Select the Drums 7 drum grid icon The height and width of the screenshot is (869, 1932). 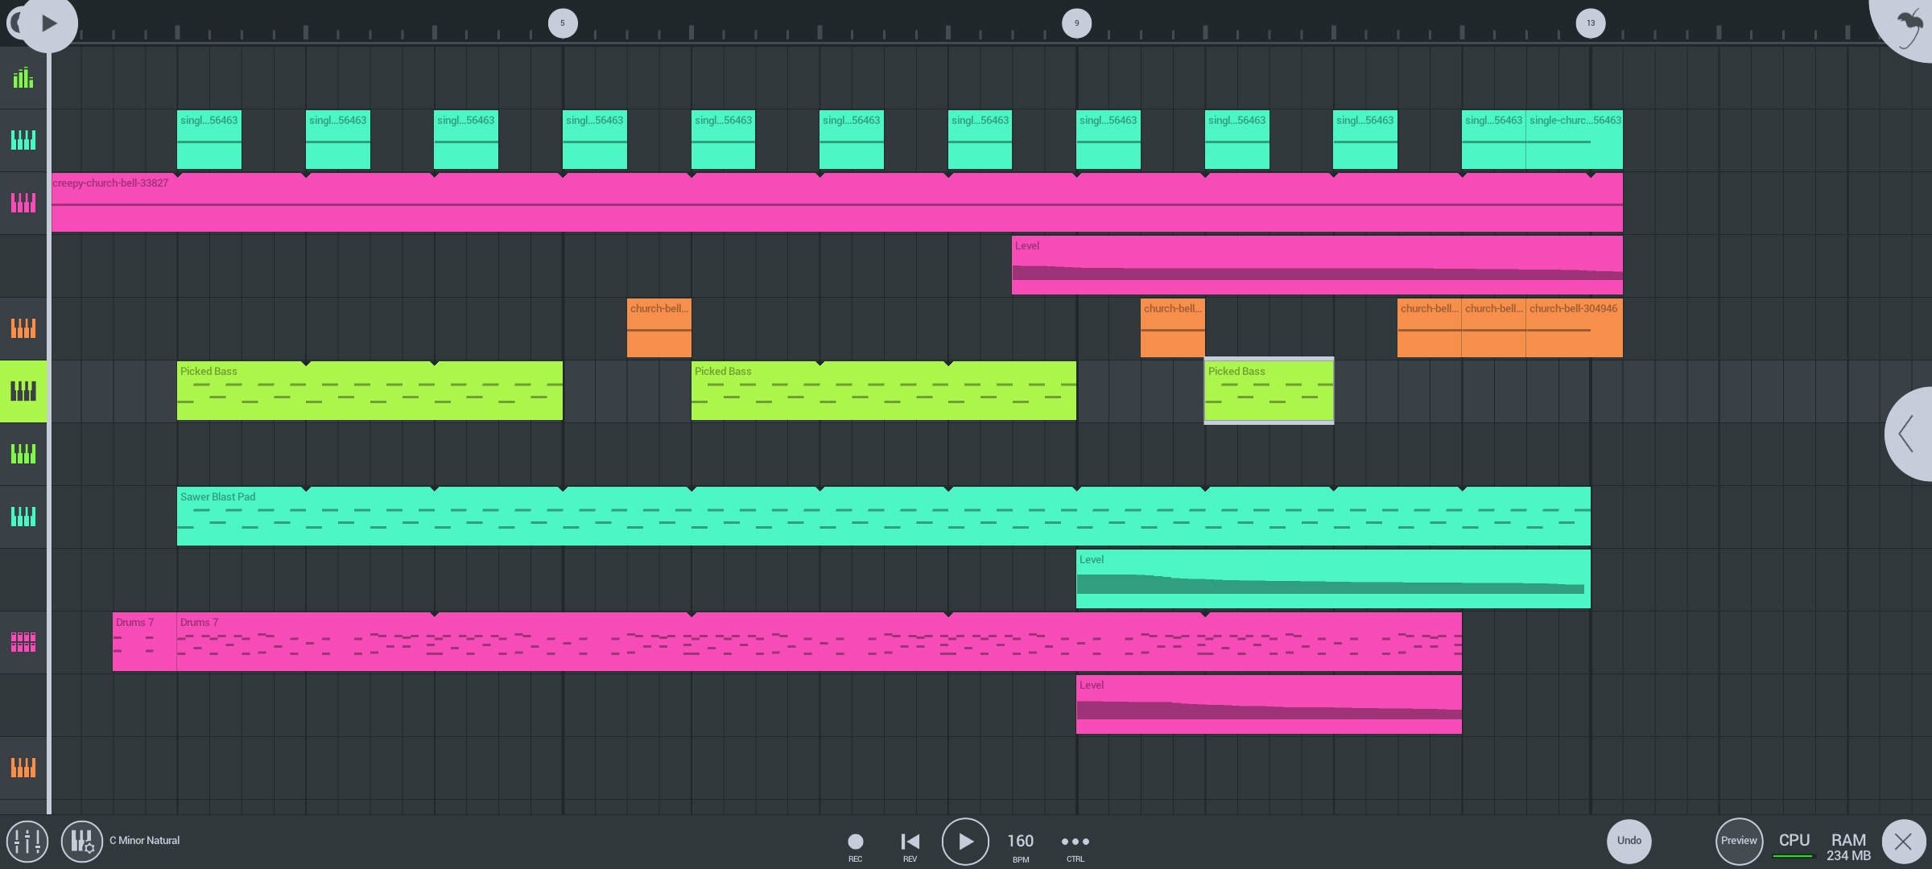(x=23, y=642)
